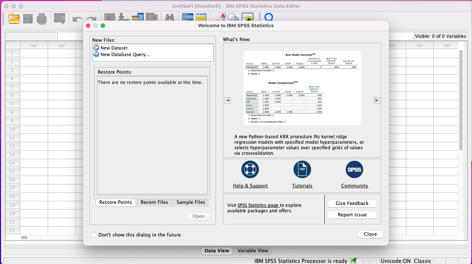Click the blue table Insert cases icon
The height and width of the screenshot is (264, 472).
(188, 17)
